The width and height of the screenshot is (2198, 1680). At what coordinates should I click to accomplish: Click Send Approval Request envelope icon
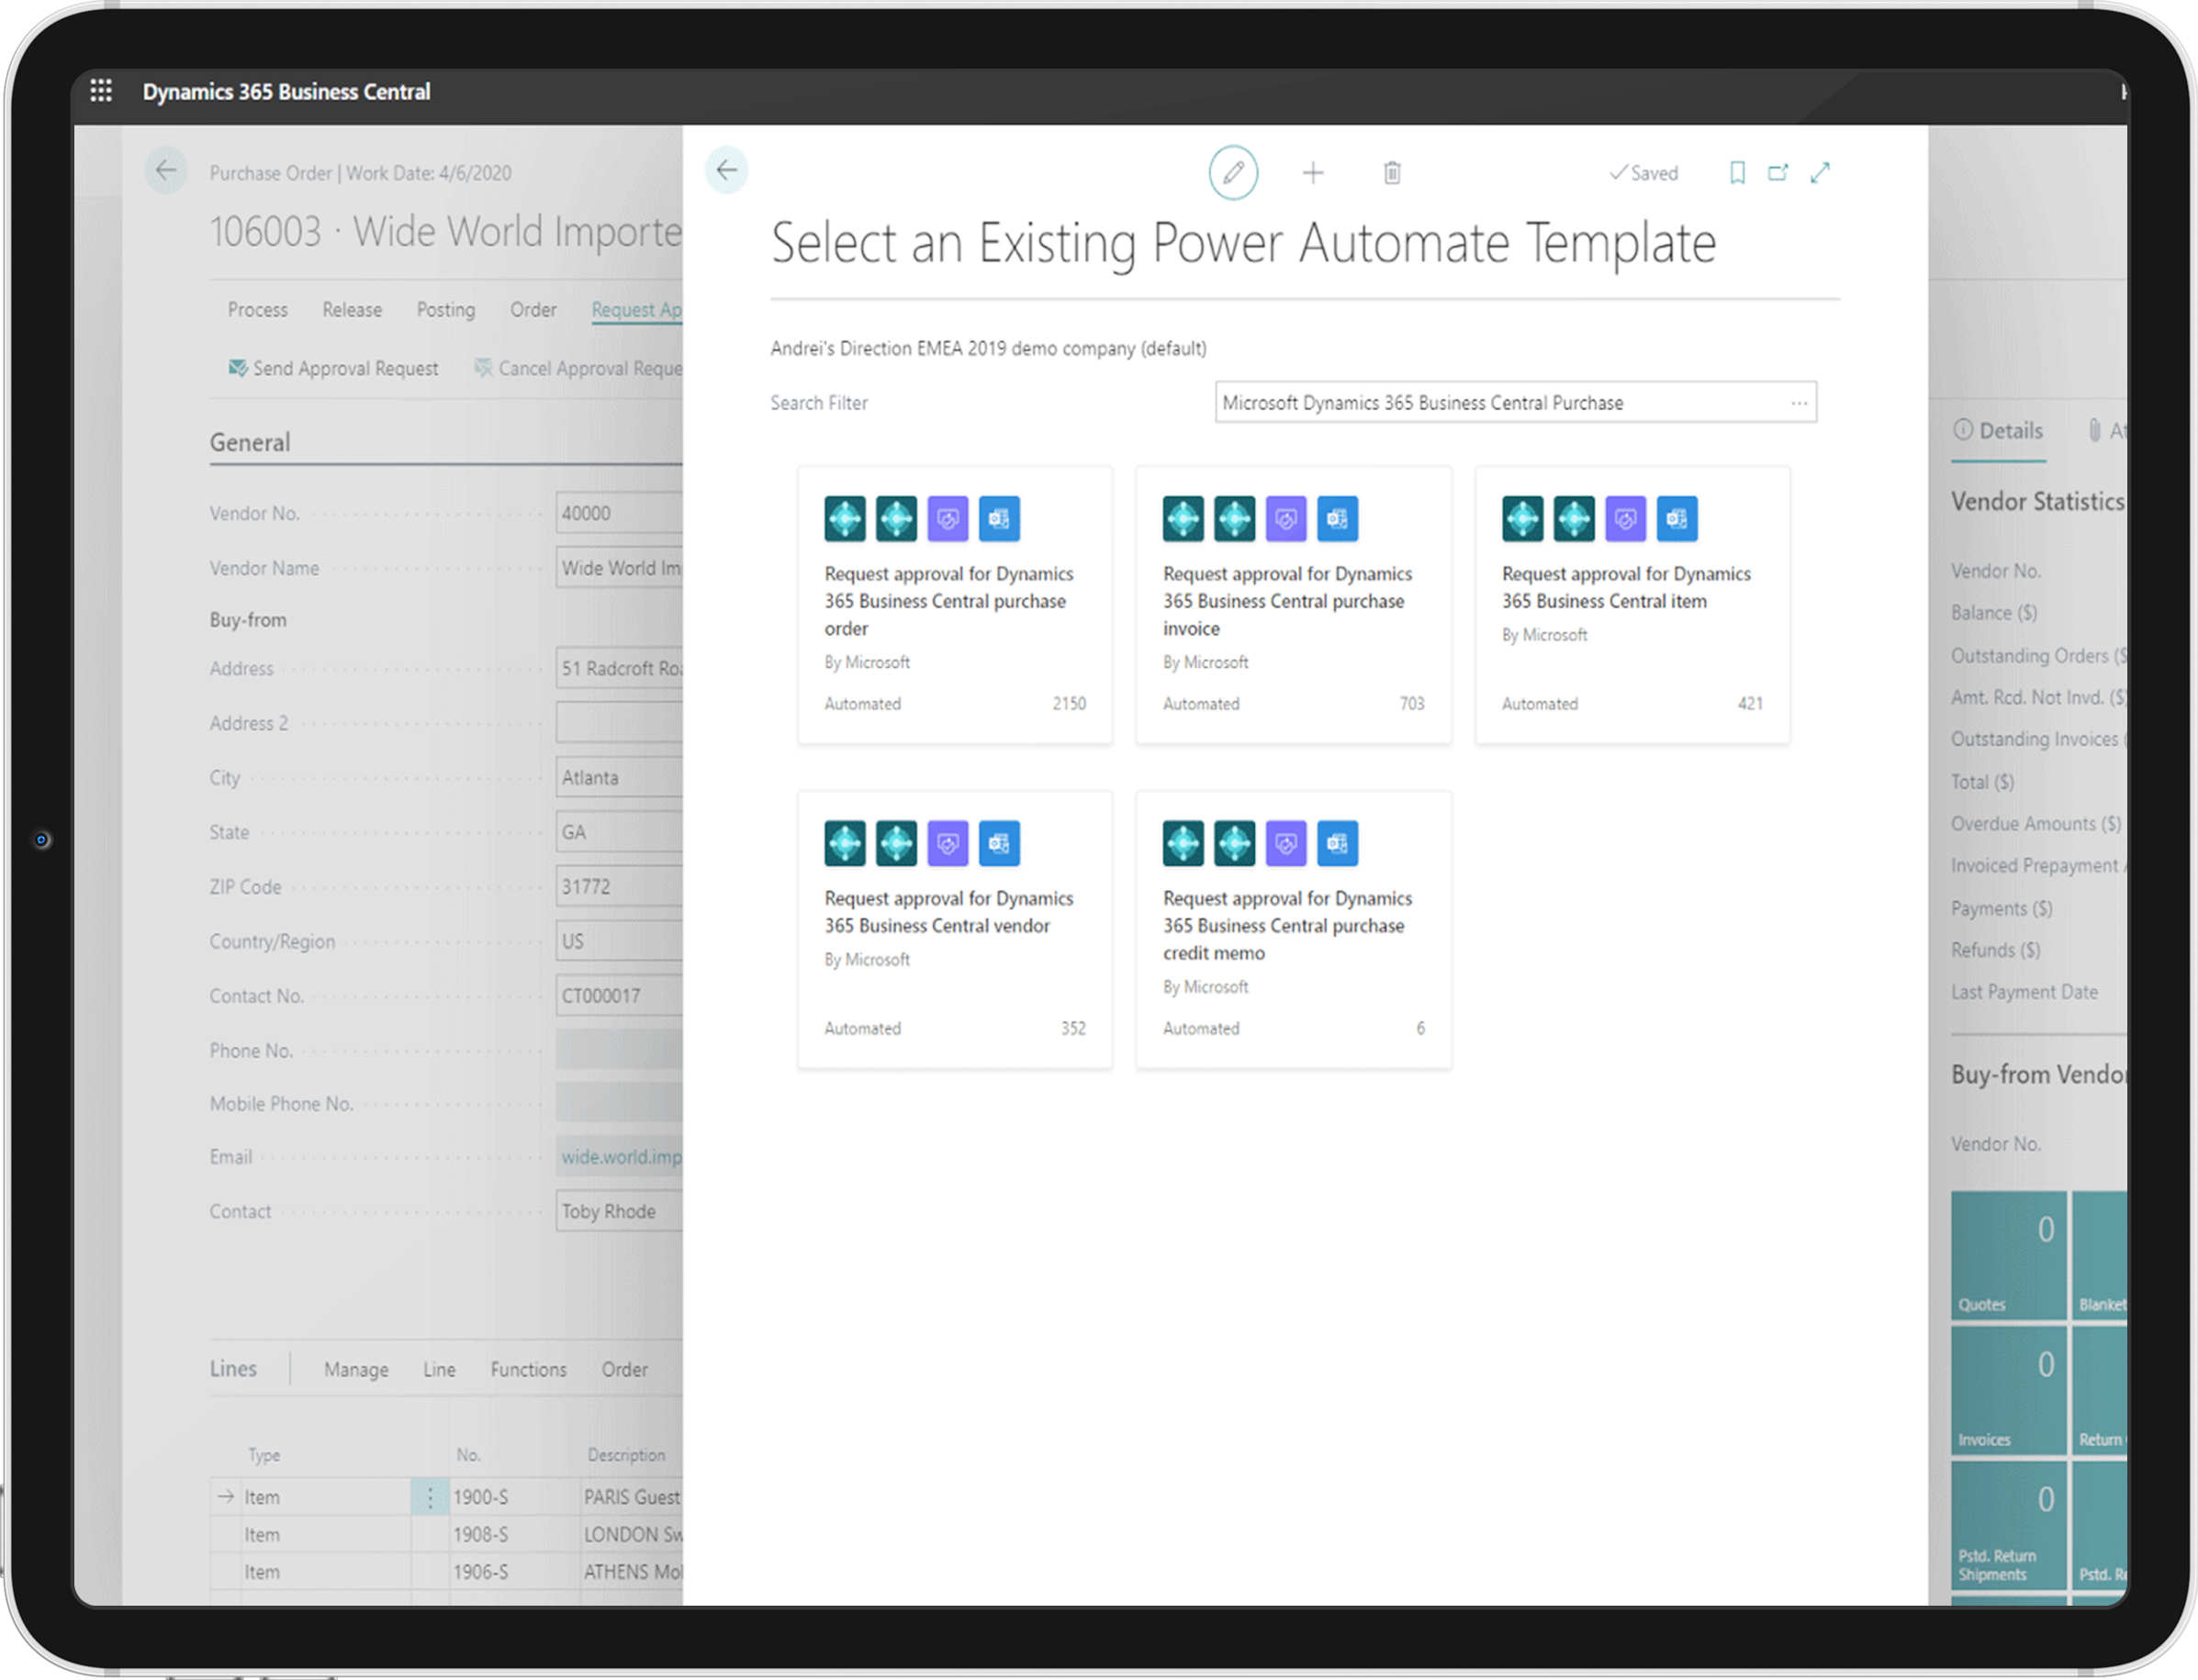[x=238, y=368]
